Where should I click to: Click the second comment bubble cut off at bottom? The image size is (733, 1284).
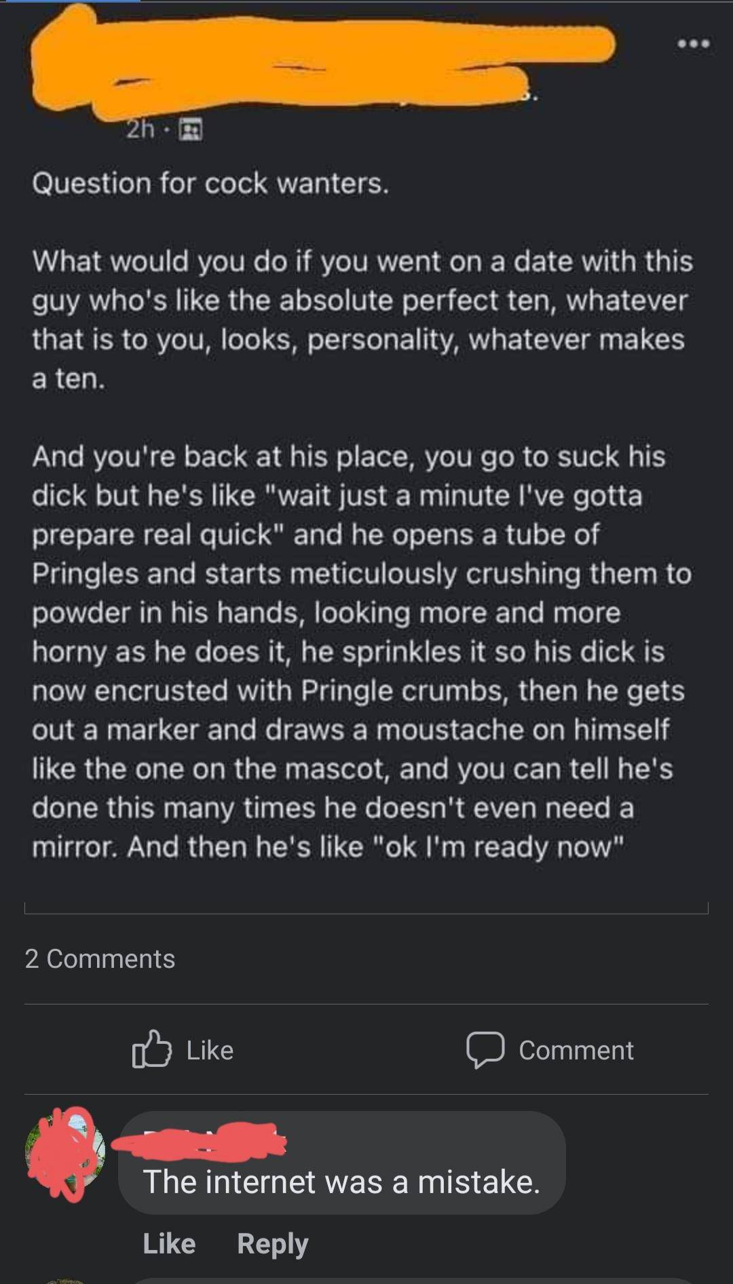(407, 1280)
